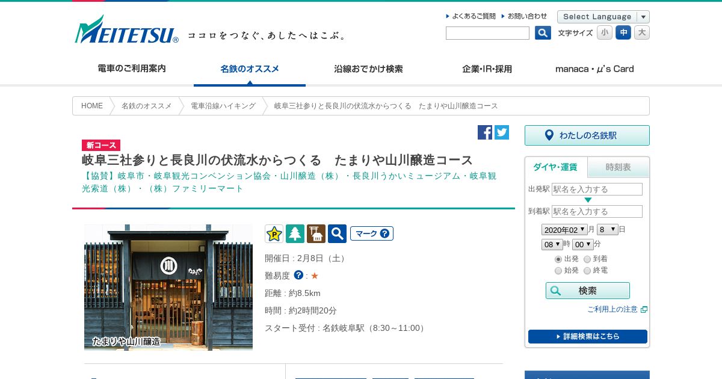Open manaca・μ's Card menu

[x=594, y=69]
